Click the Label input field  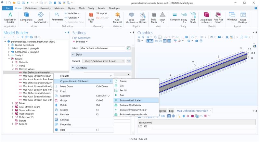102,48
